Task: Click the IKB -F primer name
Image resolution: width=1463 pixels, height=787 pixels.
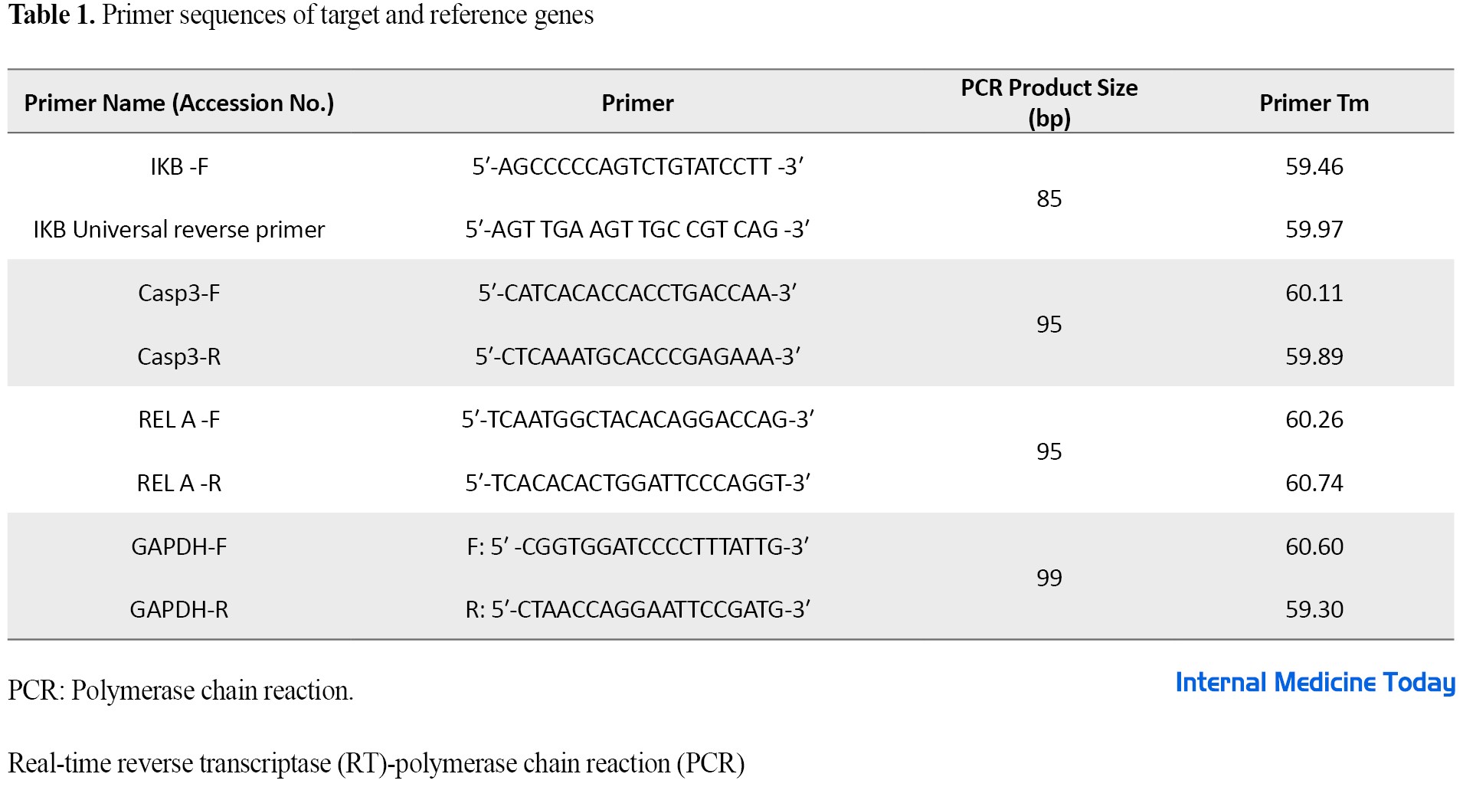Action: pos(179,166)
